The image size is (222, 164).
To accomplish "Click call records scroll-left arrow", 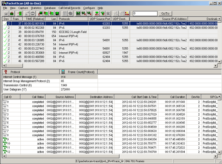I will pos(4,156).
